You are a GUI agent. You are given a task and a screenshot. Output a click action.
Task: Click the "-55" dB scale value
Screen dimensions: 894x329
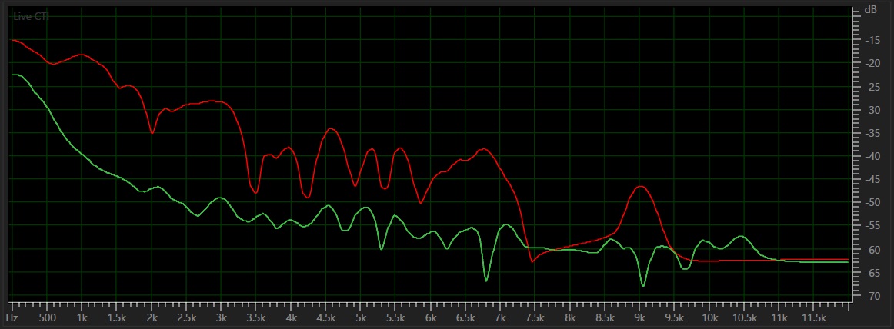click(873, 227)
